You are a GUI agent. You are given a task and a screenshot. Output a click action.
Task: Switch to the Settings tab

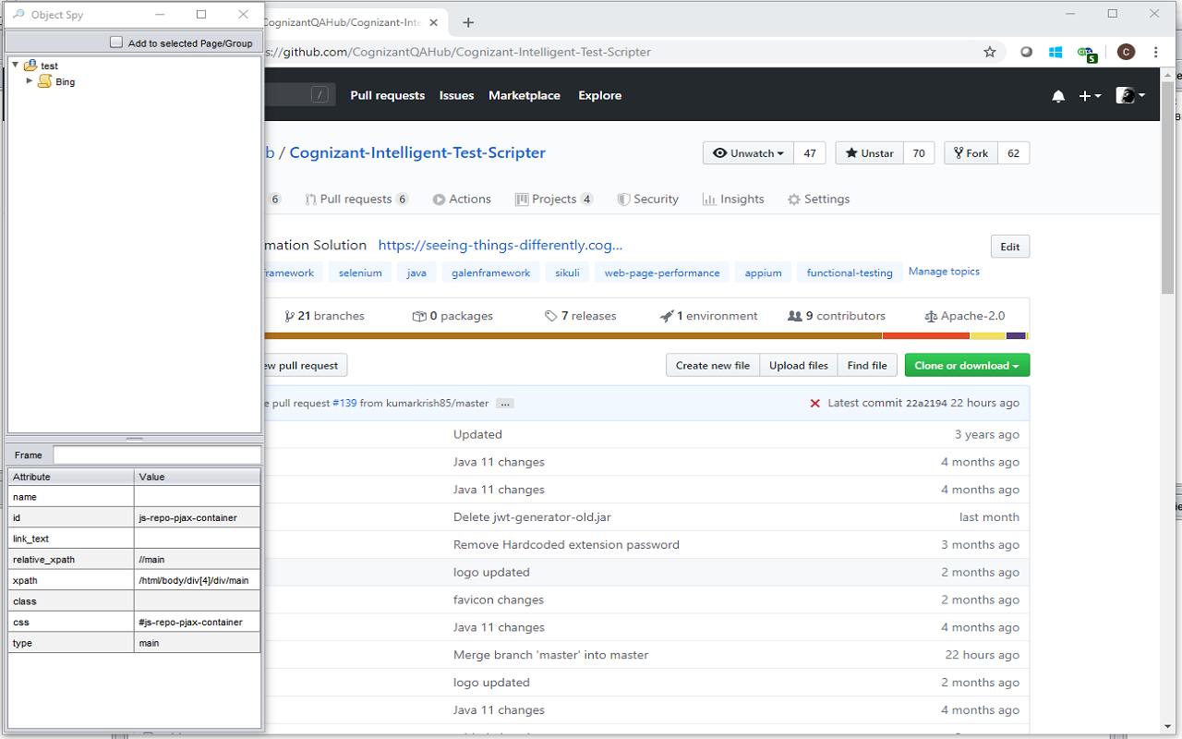(x=818, y=199)
